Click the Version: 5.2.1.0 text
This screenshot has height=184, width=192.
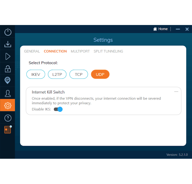[177, 154]
